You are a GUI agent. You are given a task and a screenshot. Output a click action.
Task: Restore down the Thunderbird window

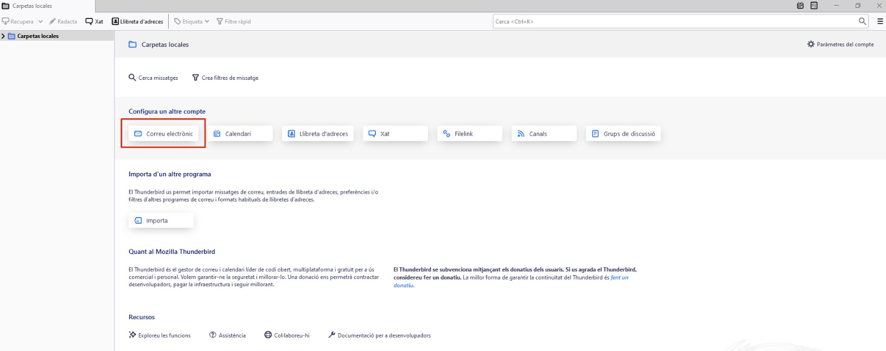858,6
